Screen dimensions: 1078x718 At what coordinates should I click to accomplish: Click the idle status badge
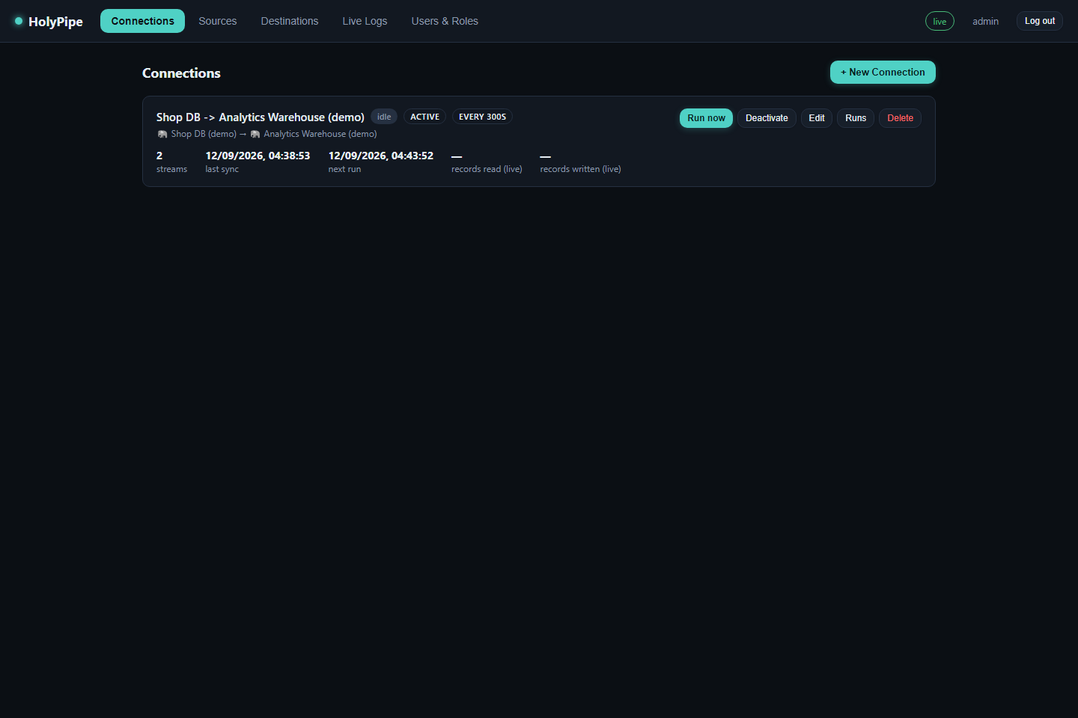pyautogui.click(x=384, y=117)
